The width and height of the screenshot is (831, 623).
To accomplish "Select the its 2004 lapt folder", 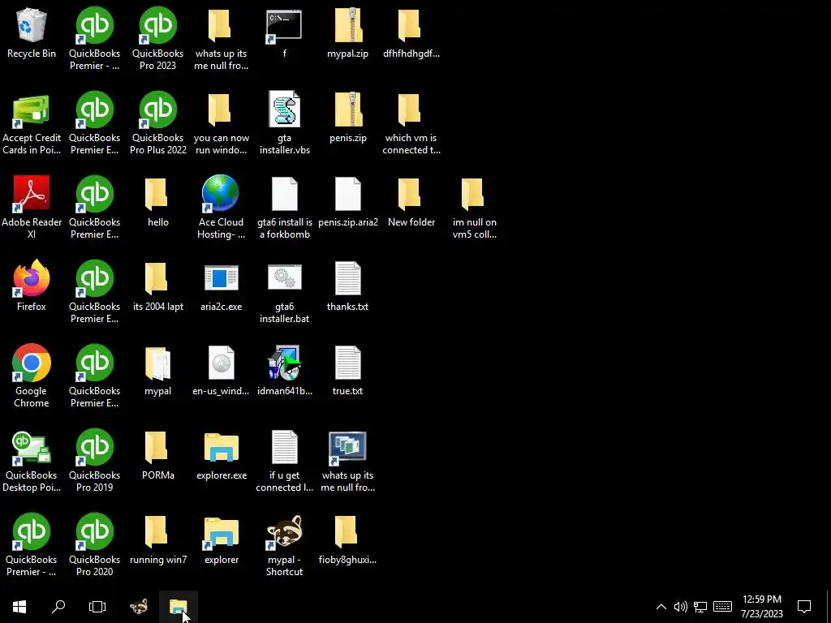I will point(158,286).
